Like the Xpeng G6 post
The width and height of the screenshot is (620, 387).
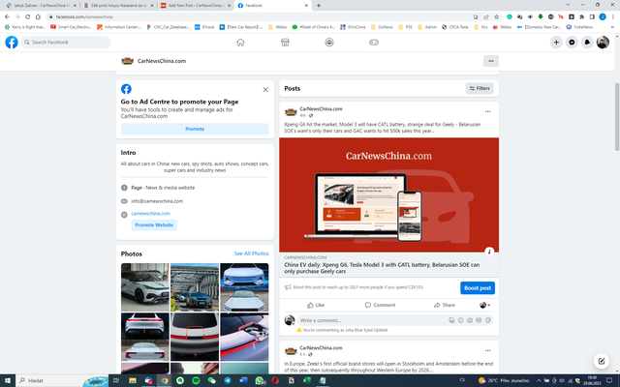point(316,305)
